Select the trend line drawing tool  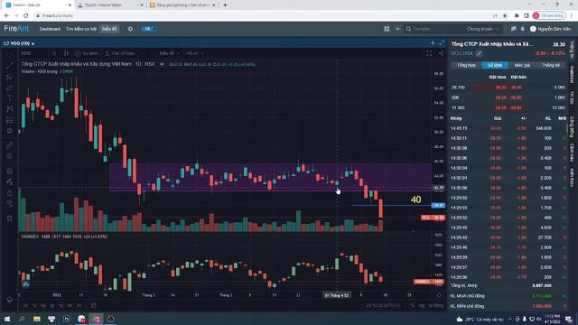[10, 66]
